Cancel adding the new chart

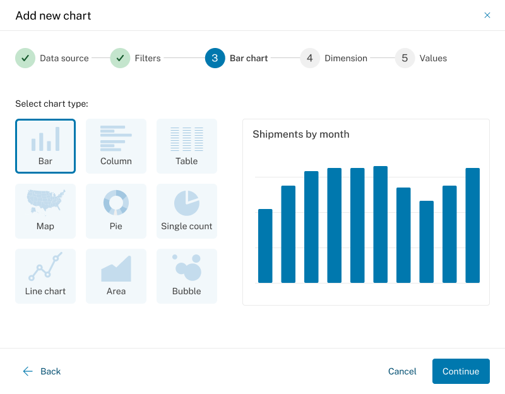pos(402,371)
